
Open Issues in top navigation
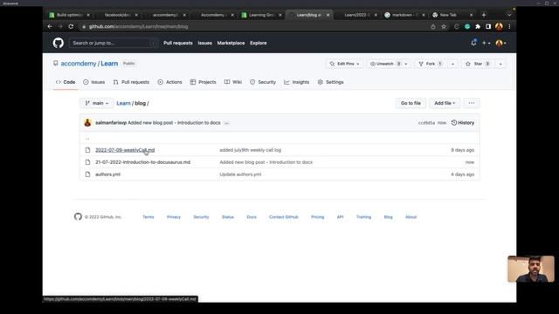tap(205, 43)
